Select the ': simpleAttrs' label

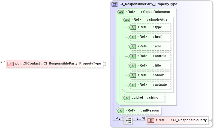tap(157, 19)
